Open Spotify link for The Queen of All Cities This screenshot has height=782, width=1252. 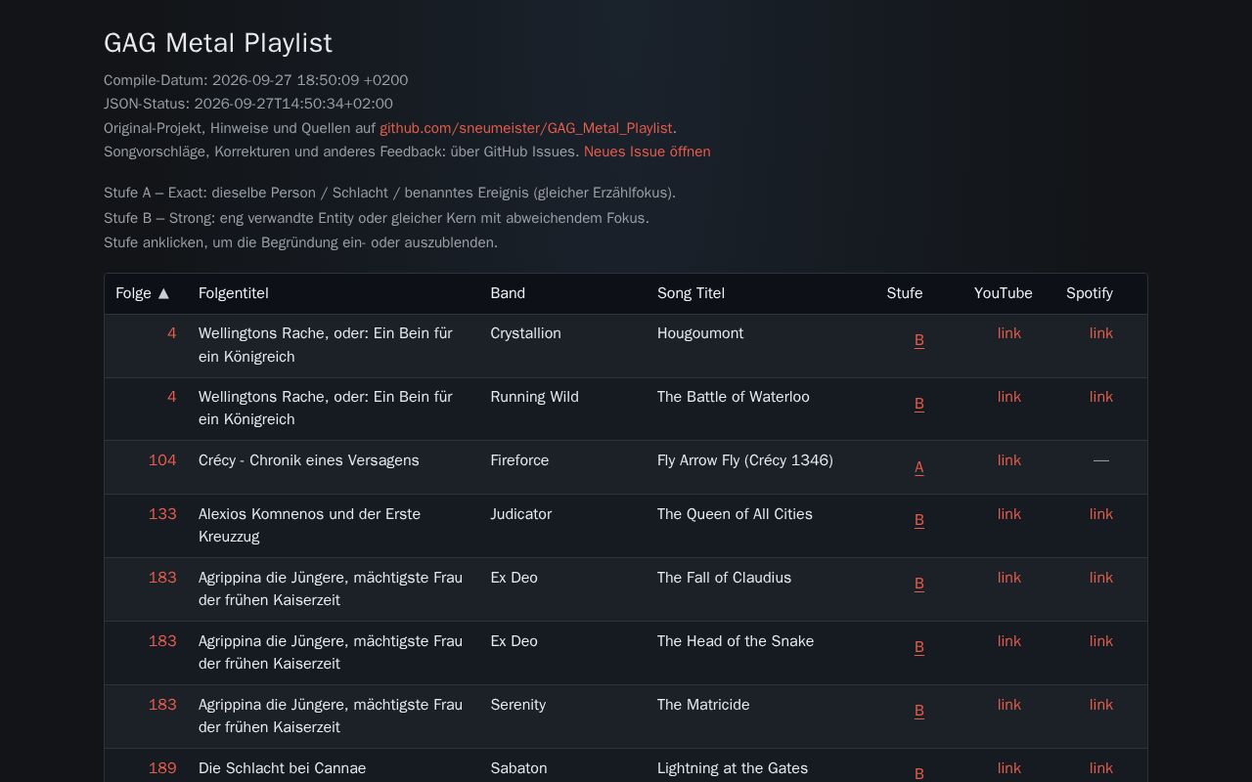tap(1101, 514)
